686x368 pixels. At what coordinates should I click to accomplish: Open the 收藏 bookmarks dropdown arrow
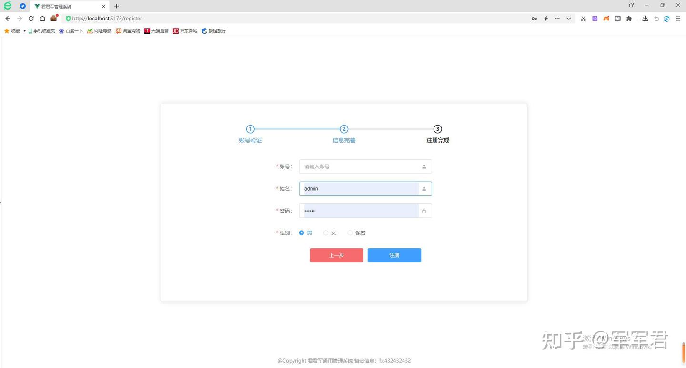pyautogui.click(x=24, y=30)
